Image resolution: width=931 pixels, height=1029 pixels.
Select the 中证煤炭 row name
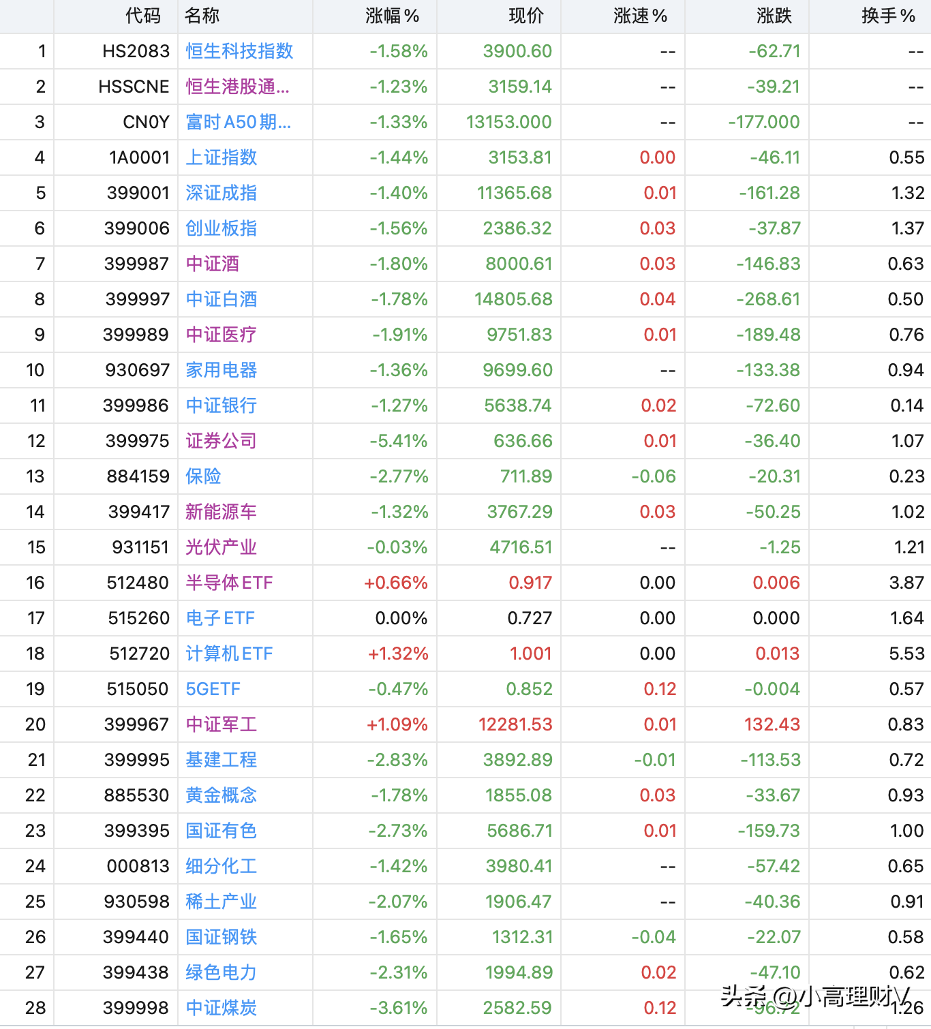coord(222,1008)
